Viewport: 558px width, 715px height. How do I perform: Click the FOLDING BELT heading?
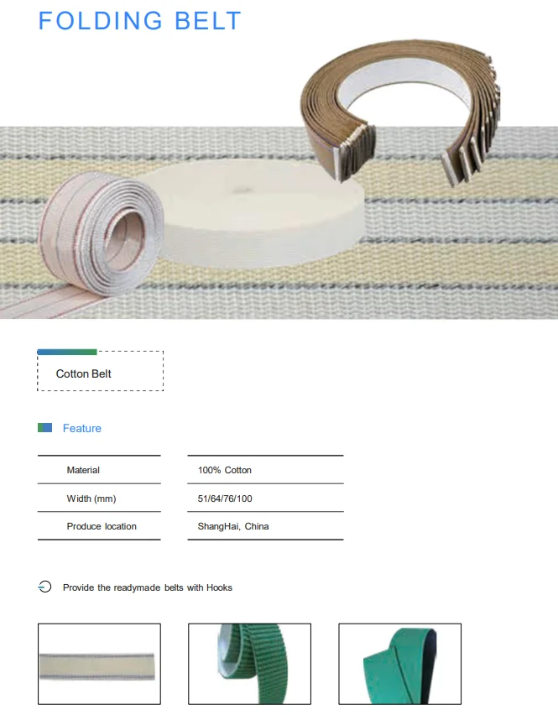coord(139,21)
